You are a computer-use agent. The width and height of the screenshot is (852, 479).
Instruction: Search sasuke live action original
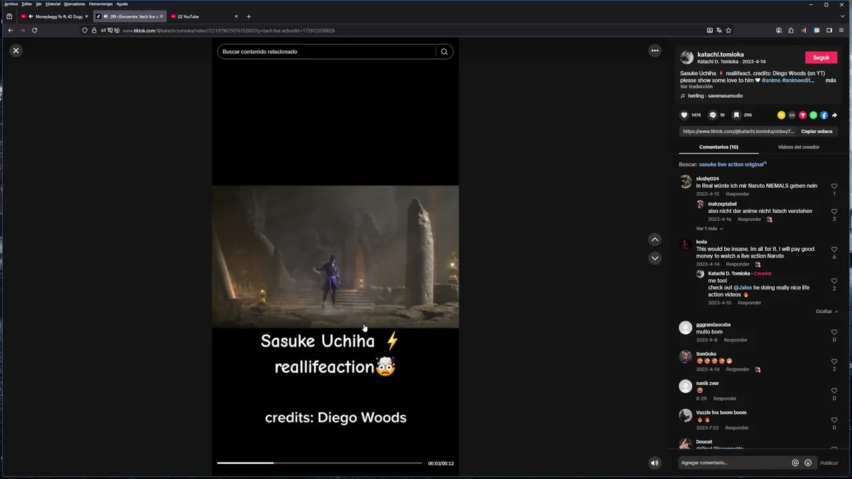(x=732, y=164)
